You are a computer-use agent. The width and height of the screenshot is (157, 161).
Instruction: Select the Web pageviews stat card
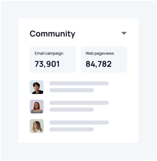pos(104,59)
